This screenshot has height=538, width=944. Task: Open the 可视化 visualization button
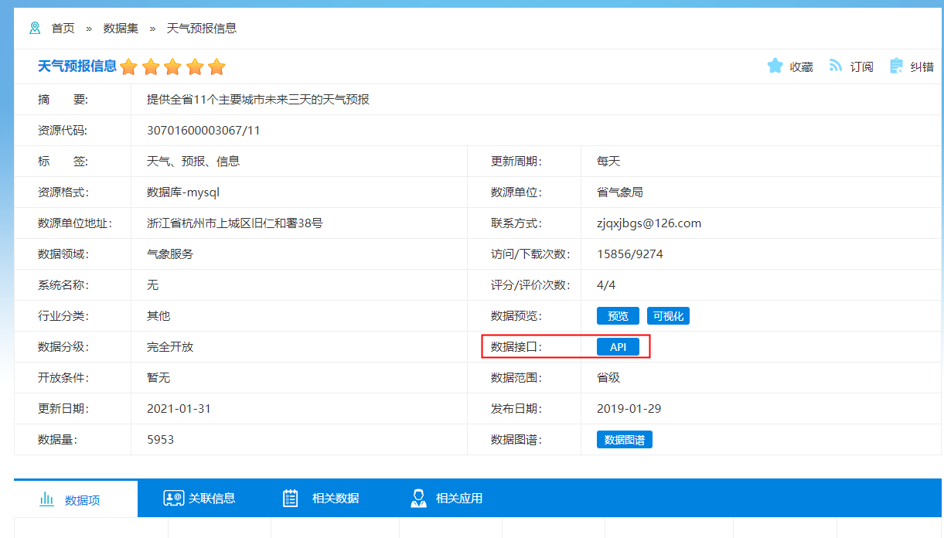(668, 316)
